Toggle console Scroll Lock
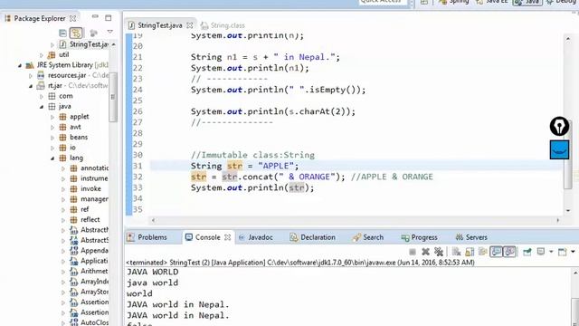579x326 pixels. click(470, 252)
